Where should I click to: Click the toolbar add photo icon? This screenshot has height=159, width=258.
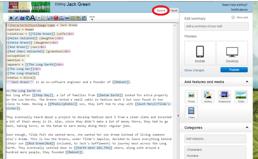click(x=73, y=18)
